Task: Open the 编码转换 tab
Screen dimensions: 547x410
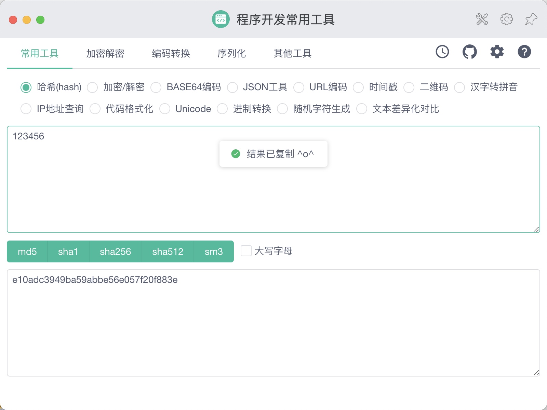Action: click(171, 54)
